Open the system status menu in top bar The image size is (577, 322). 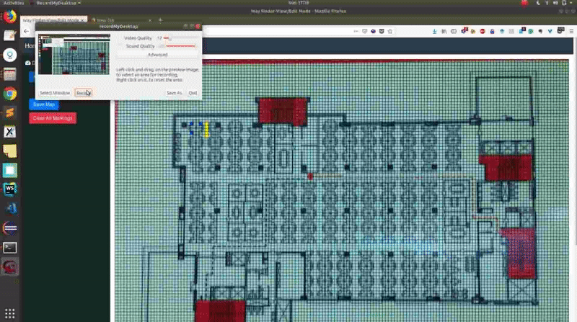click(x=559, y=3)
